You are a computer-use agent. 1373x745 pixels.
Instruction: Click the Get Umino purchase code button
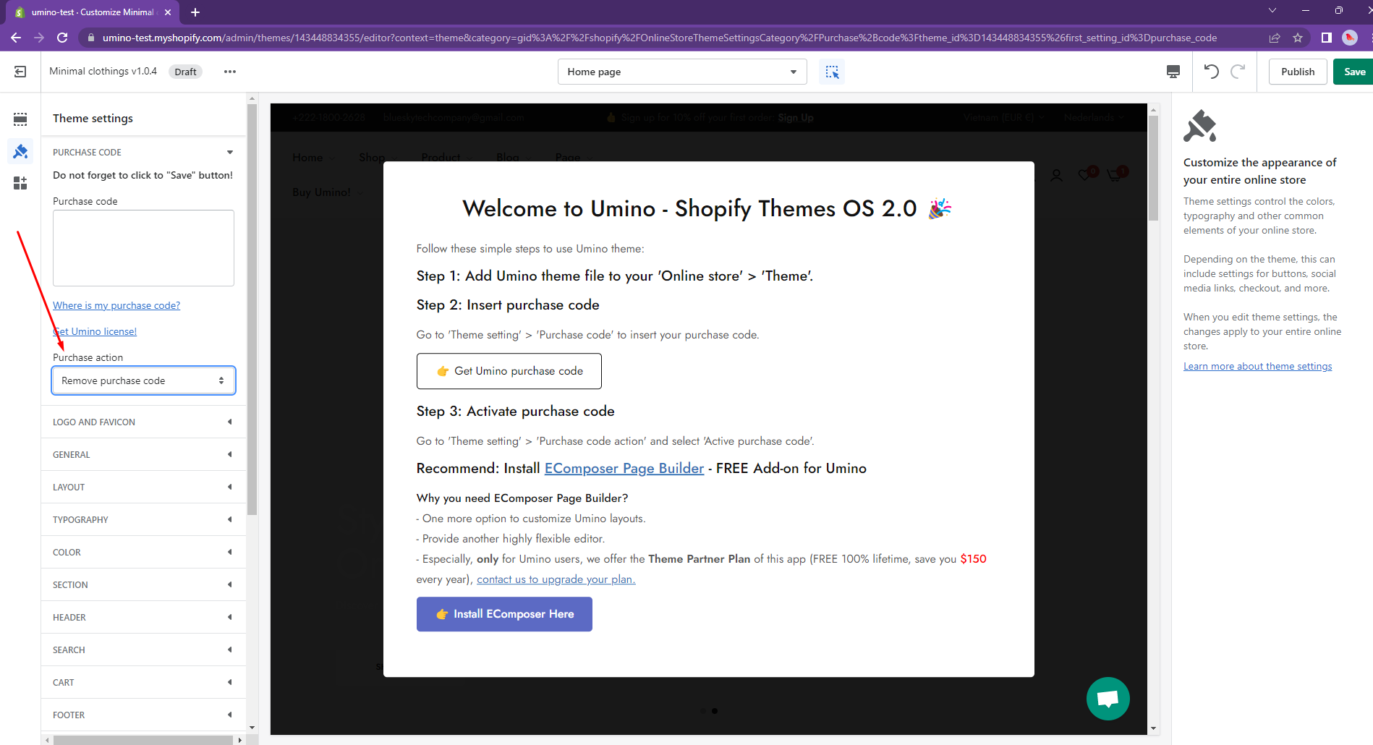509,371
